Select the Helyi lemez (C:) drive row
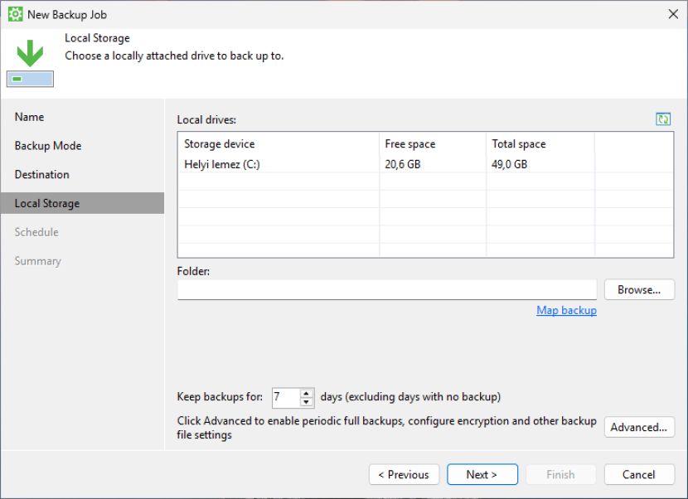 pos(425,164)
